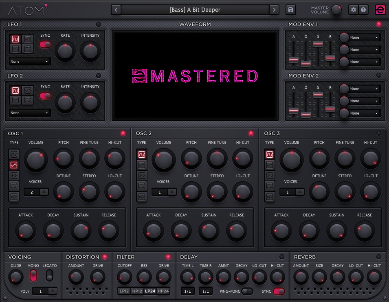Set OSC 1 type to sine wave
Screen dimensions: 389x302
14,154
